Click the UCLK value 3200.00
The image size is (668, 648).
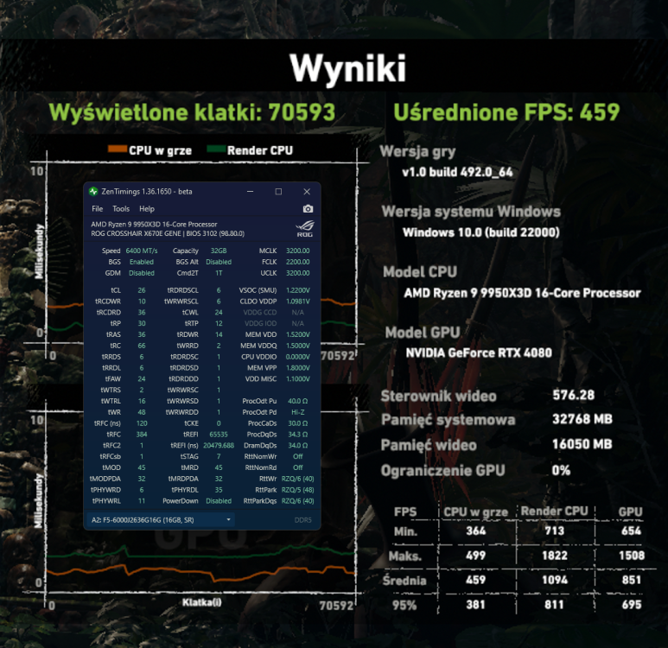[x=298, y=273]
